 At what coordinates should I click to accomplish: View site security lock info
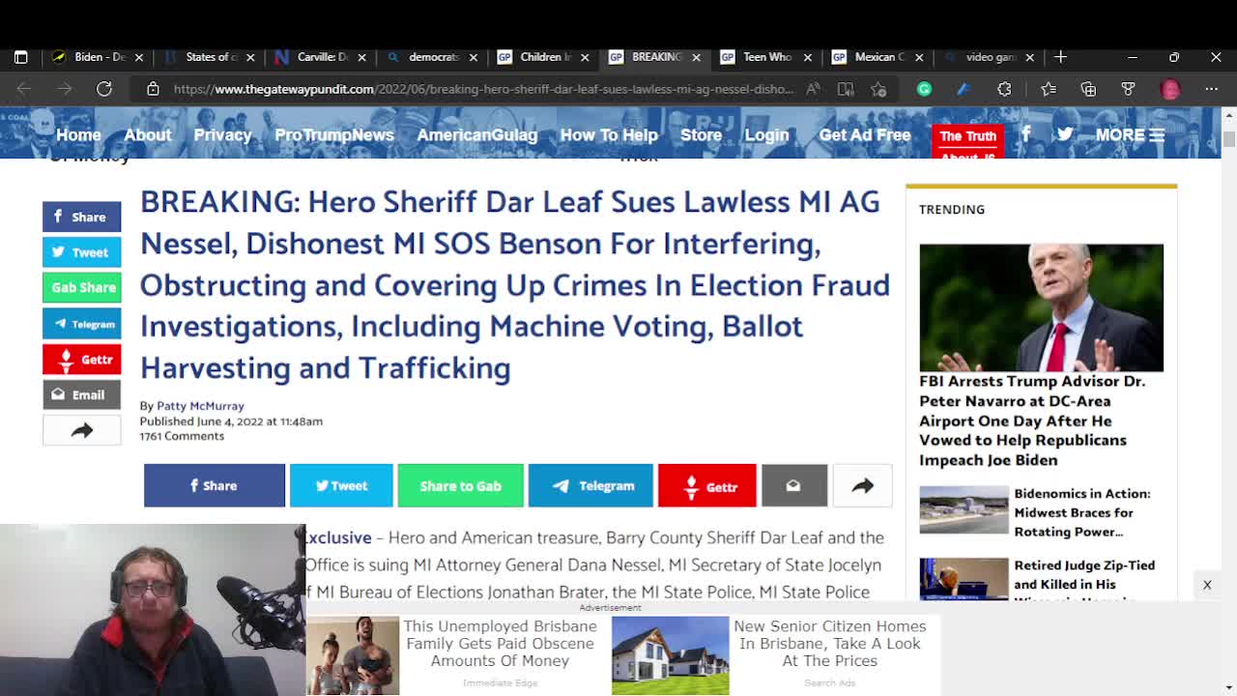point(153,89)
